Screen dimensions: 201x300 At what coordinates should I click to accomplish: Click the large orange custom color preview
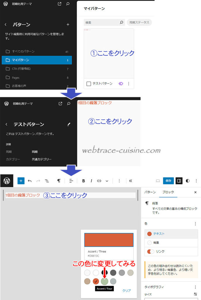pyautogui.click(x=109, y=240)
